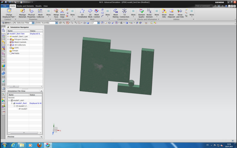
Task: Expand the model1_fem1_i.prt tree node
Action: 8,36
